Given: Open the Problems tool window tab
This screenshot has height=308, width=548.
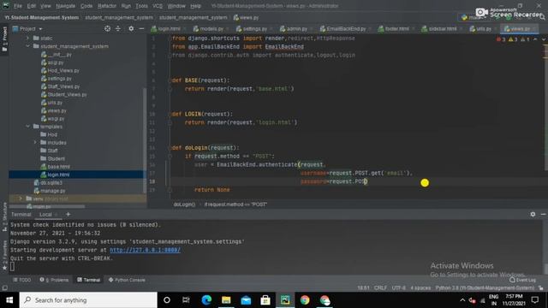Looking at the screenshot, I should pyautogui.click(x=54, y=280).
